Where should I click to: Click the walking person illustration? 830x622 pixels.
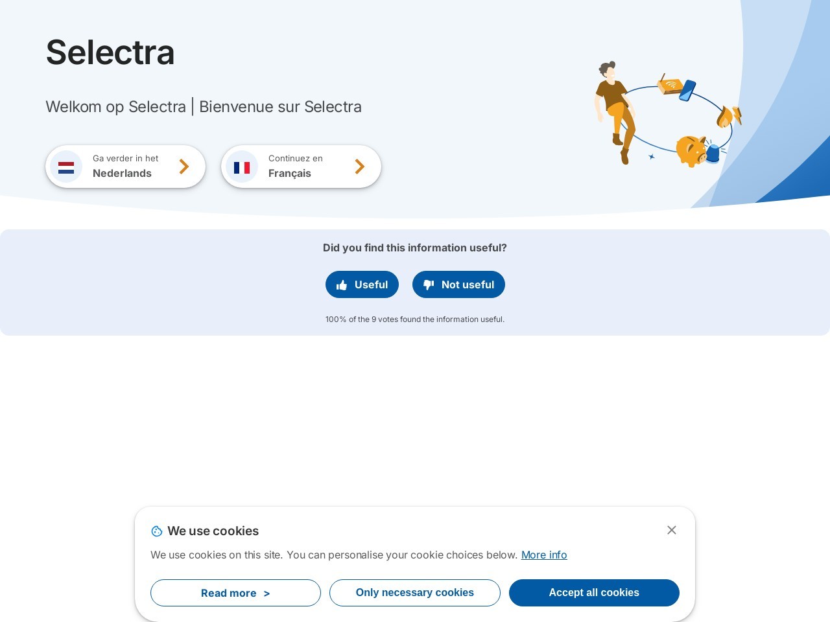(614, 112)
